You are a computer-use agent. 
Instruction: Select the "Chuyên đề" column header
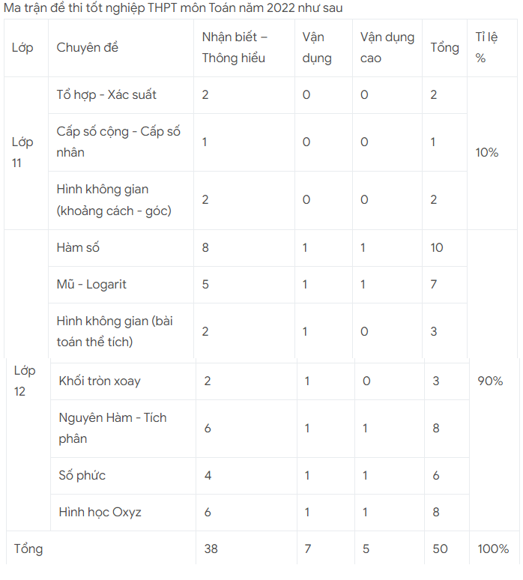click(88, 48)
